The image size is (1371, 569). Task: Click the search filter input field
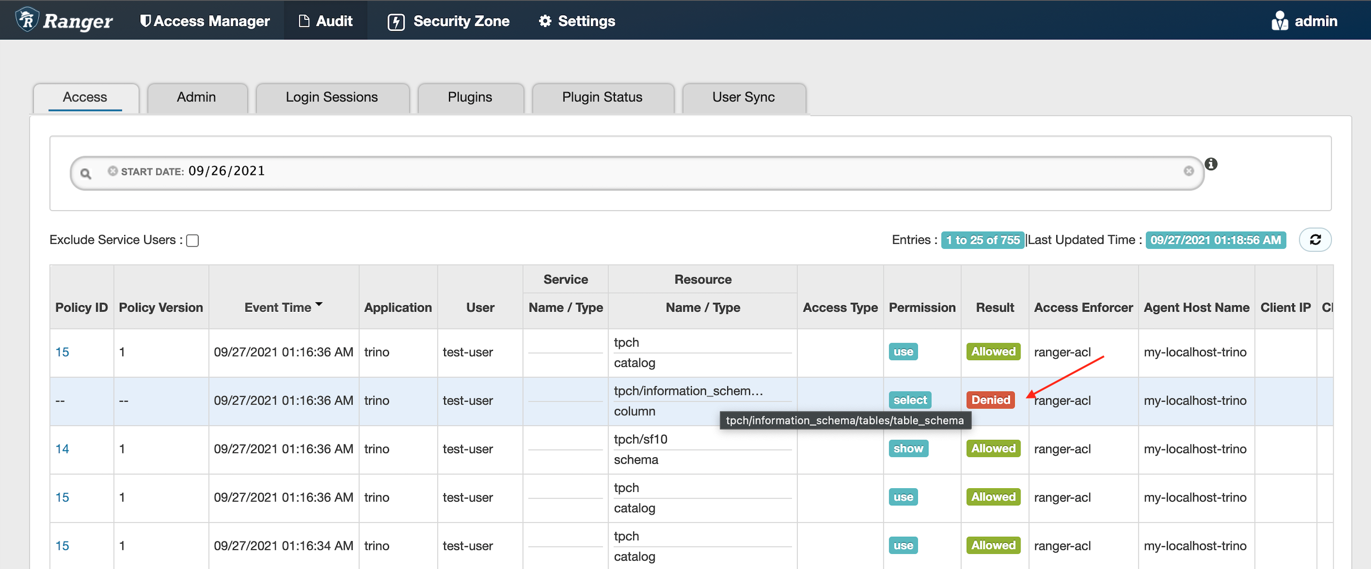point(696,172)
